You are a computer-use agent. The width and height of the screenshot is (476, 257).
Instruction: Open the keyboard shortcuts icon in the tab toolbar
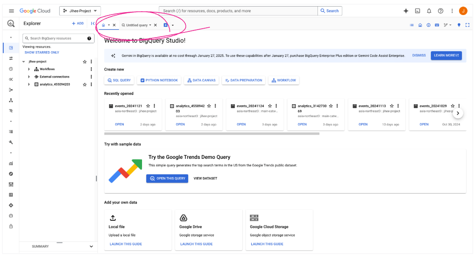pyautogui.click(x=437, y=25)
